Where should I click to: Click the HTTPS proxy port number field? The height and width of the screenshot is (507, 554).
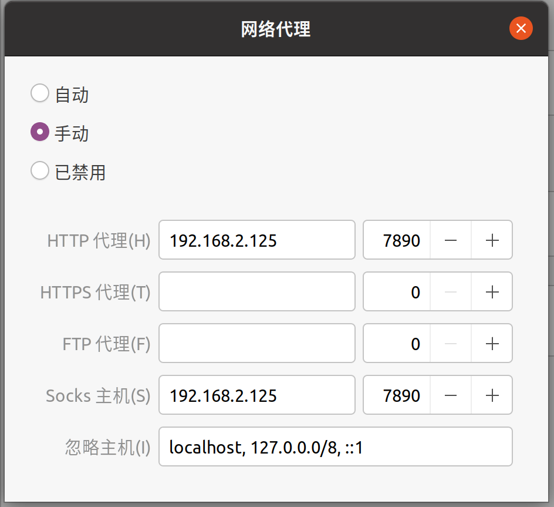pos(397,291)
